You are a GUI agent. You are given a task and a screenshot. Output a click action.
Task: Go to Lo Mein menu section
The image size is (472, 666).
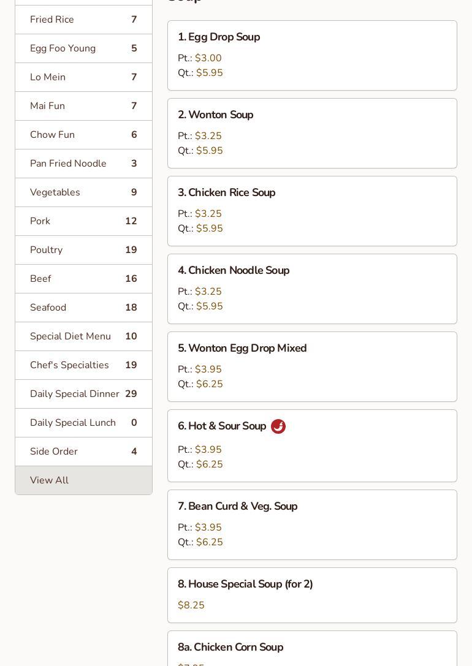click(83, 77)
